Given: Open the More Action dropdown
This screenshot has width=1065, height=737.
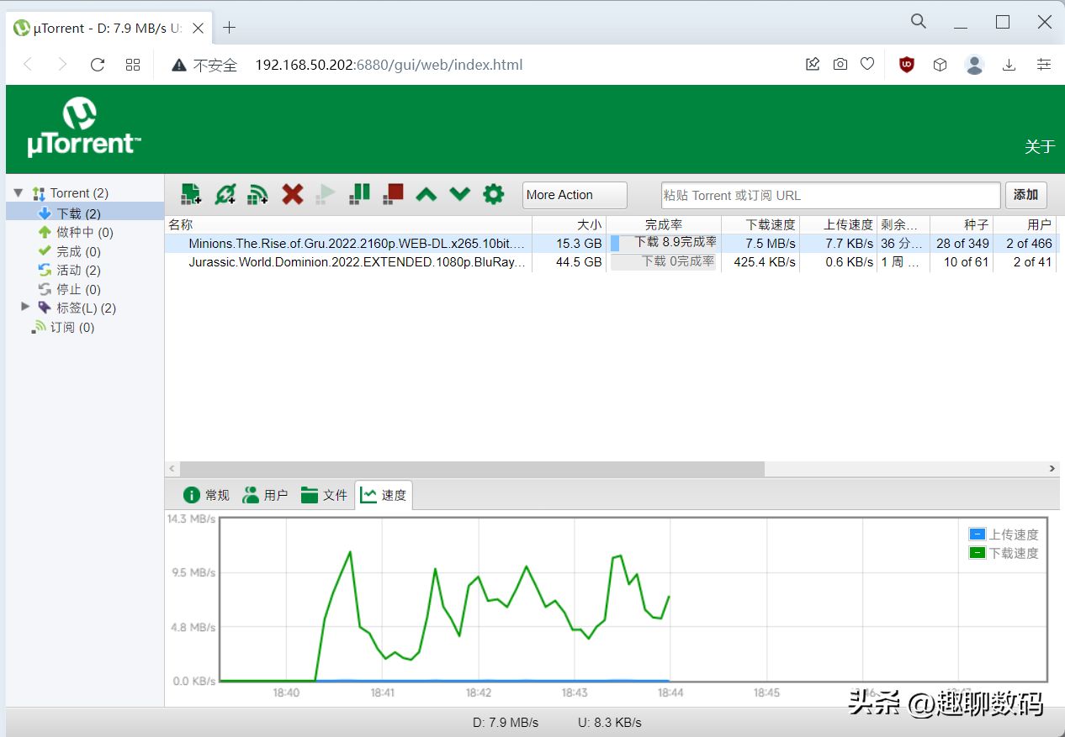Looking at the screenshot, I should point(575,195).
